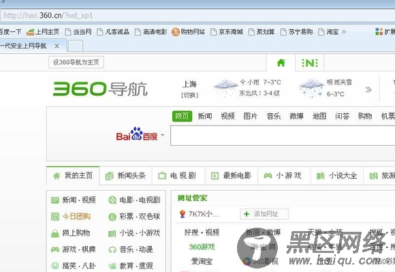
Task: Click the browser address bar
Action: pos(197,16)
